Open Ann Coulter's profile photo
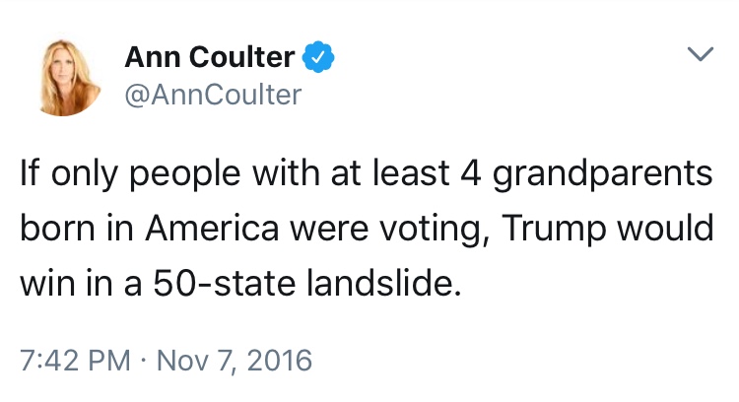The height and width of the screenshot is (402, 739). [65, 78]
